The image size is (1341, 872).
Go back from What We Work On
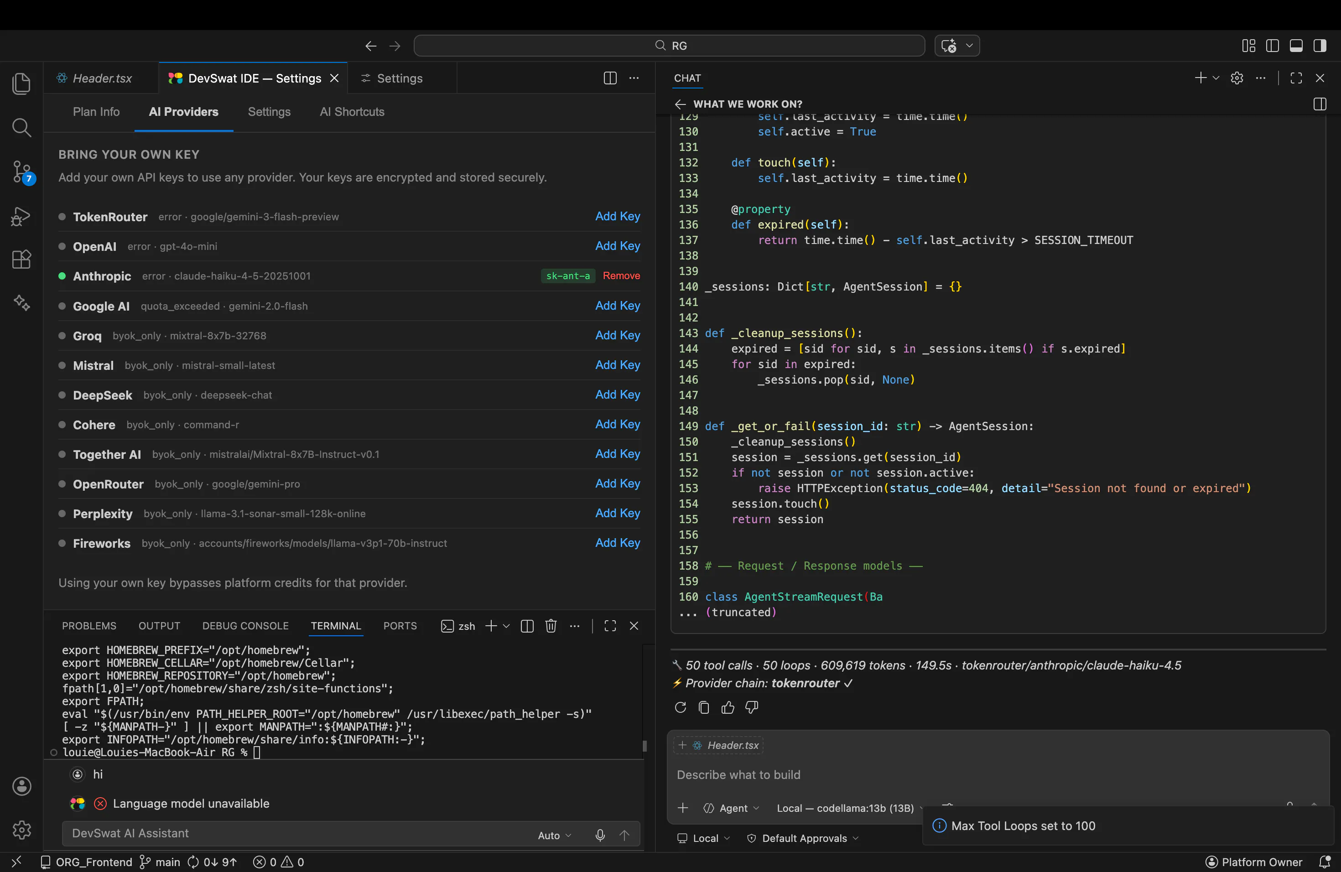tap(680, 104)
